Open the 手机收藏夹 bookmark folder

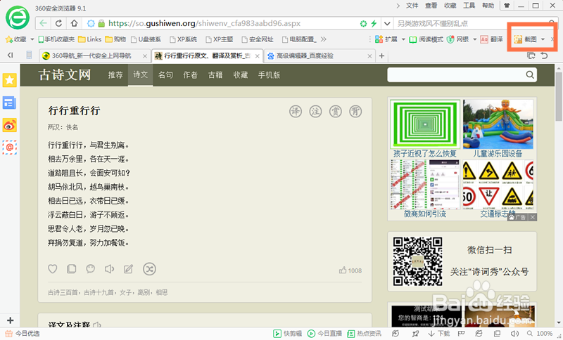click(x=56, y=39)
